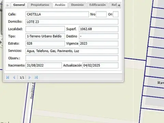164x123 pixels.
Task: Click the Actualización field 04/02/2025
Action: pyautogui.click(x=100, y=65)
